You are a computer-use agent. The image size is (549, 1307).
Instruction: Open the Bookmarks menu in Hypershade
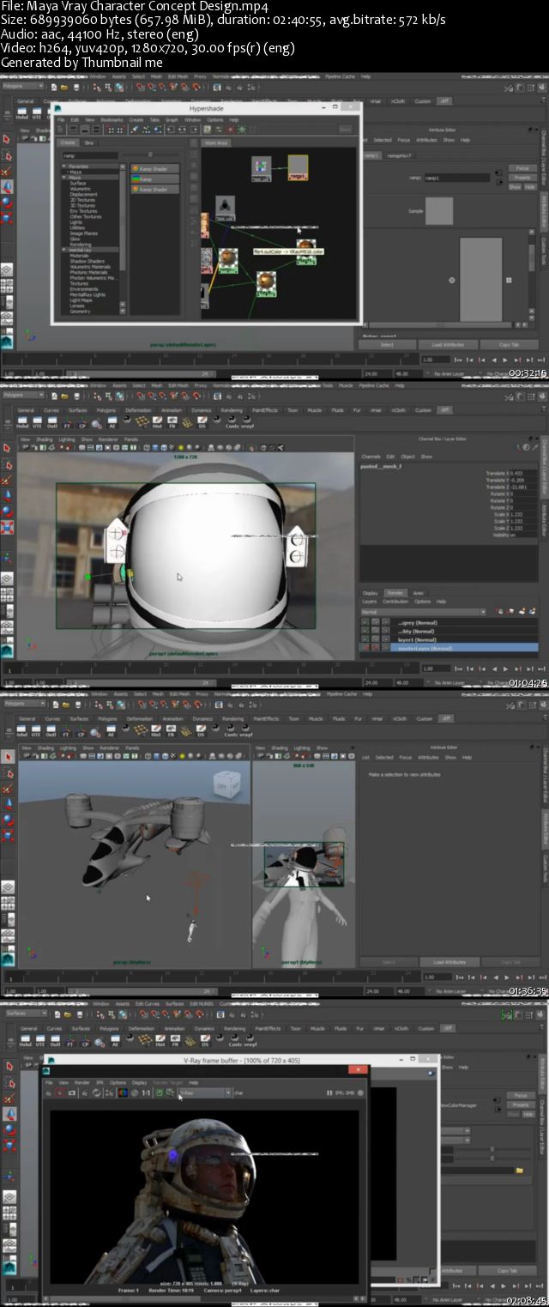click(111, 119)
